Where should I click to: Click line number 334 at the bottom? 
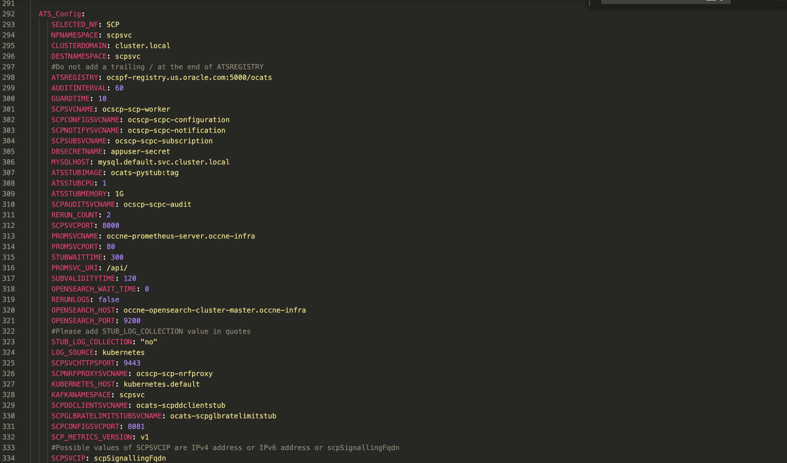(x=9, y=458)
